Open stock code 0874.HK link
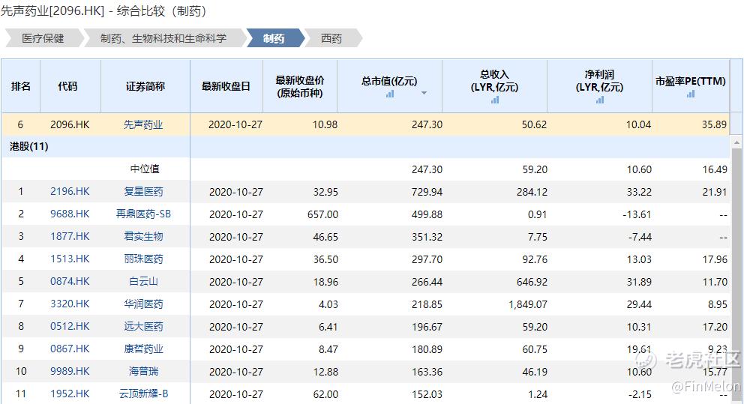 70,281
